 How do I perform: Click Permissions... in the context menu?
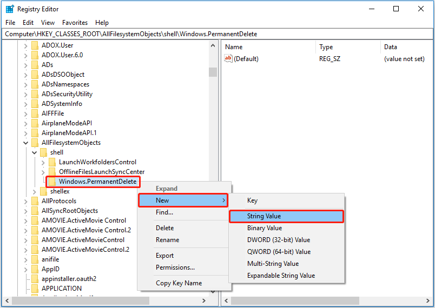[184, 267]
